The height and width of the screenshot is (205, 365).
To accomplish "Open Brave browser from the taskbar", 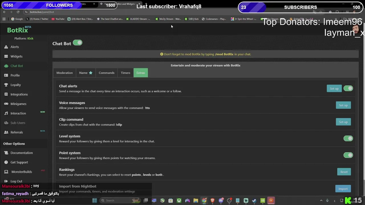I will 212,200.
